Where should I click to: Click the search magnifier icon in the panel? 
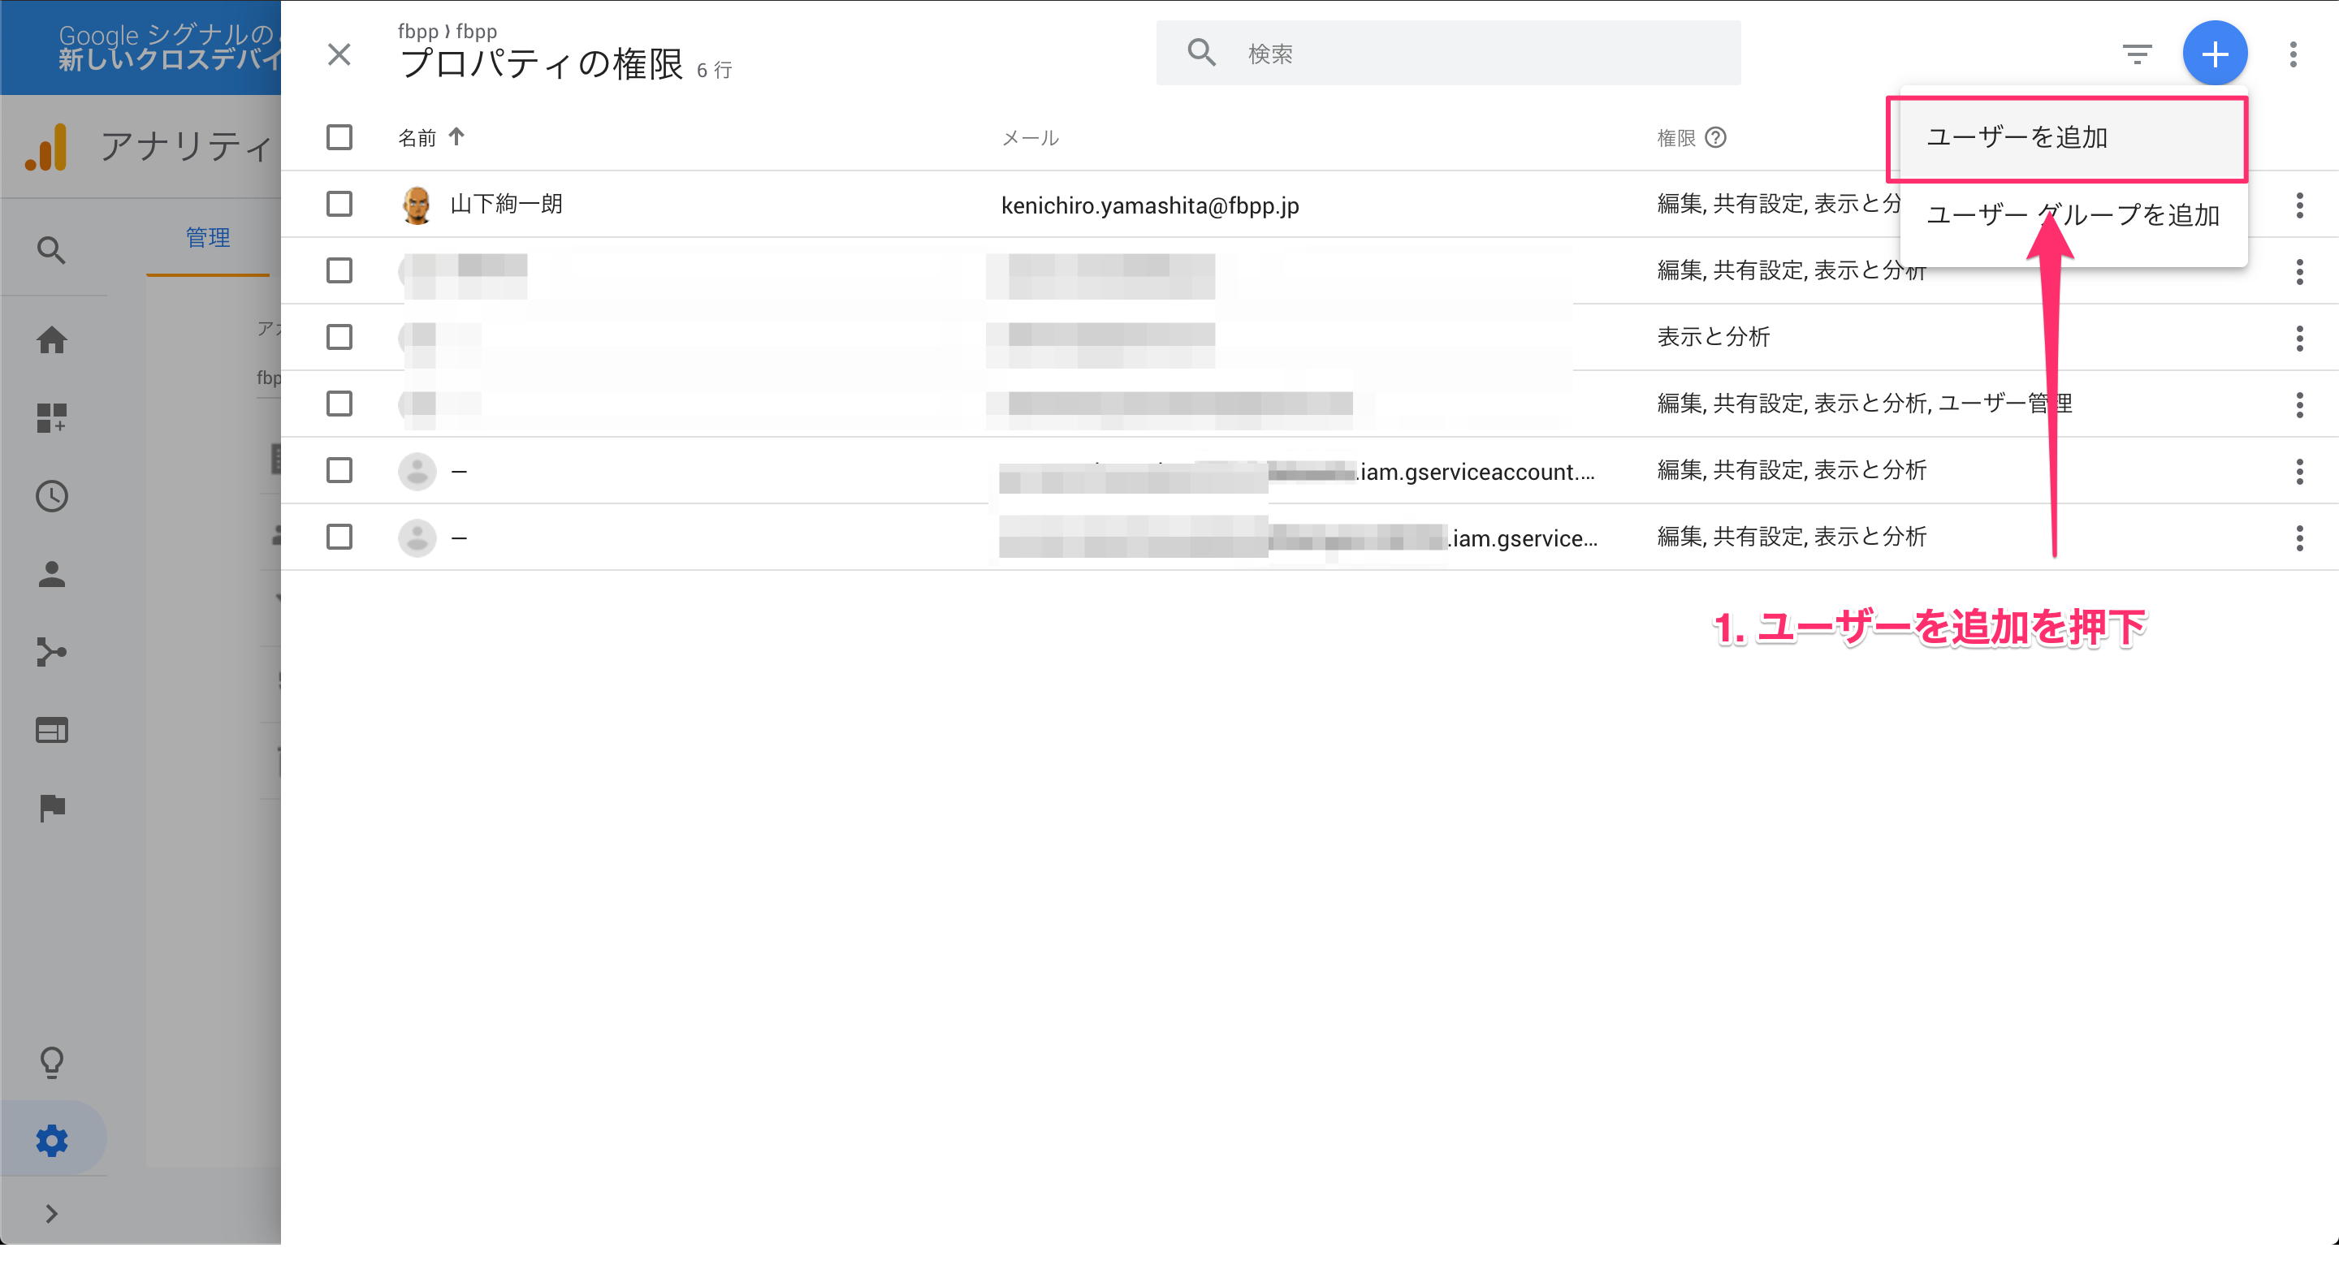pyautogui.click(x=1200, y=53)
